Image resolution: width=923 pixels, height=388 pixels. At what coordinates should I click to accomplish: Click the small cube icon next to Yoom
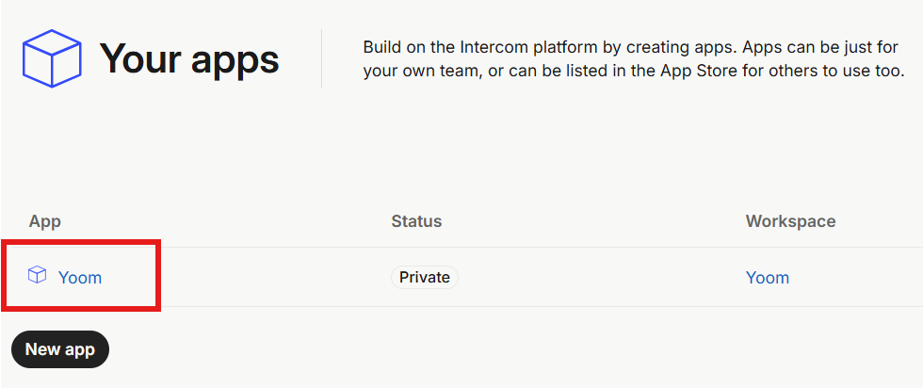click(38, 276)
